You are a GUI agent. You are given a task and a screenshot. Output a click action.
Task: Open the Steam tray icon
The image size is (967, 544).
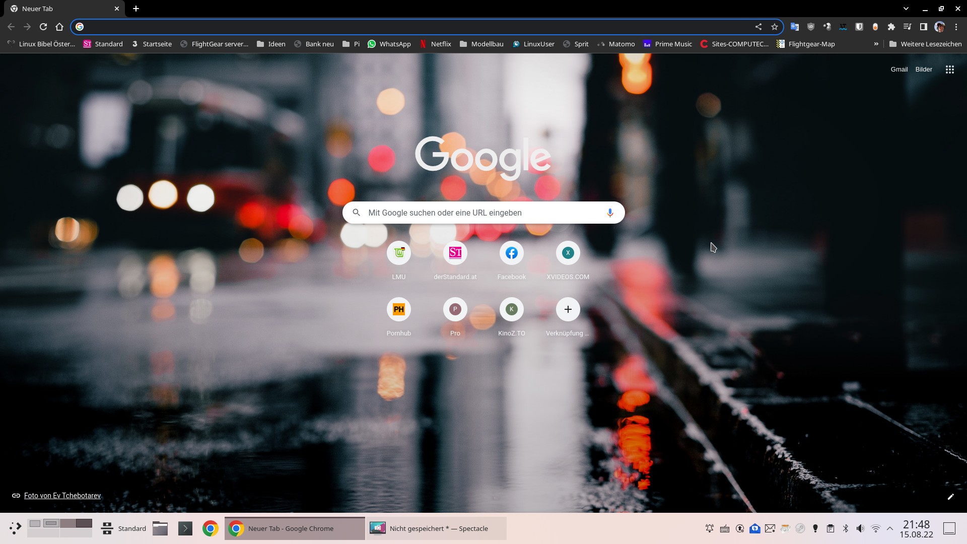point(800,528)
